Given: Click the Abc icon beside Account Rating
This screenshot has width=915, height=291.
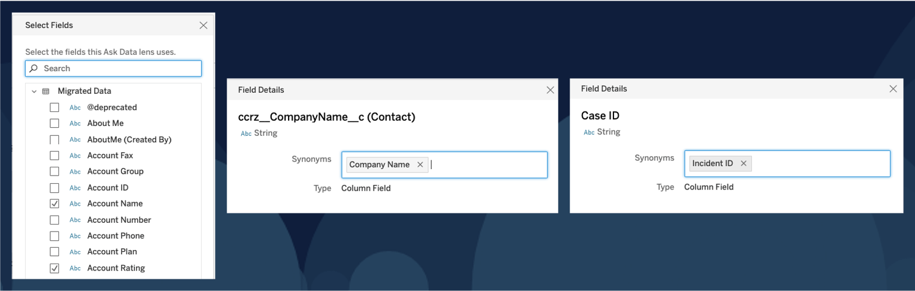Looking at the screenshot, I should 75,268.
